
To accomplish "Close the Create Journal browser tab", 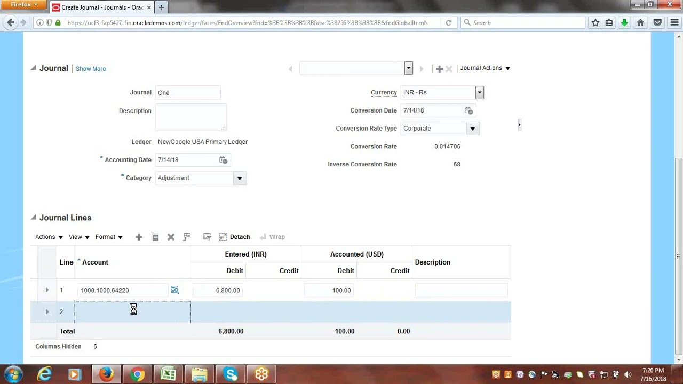I will (149, 7).
